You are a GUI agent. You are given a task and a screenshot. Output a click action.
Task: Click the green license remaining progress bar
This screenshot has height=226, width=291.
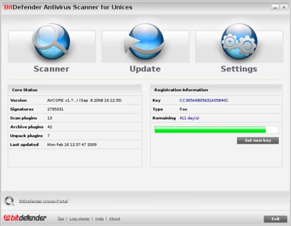(x=216, y=130)
